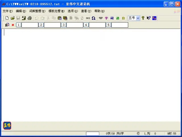Image resolution: width=182 pixels, height=137 pixels.
Task: Click candidate button 5
Action: (x=108, y=25)
